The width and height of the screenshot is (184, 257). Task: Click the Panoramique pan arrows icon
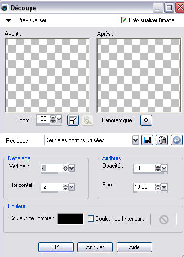pos(146,120)
